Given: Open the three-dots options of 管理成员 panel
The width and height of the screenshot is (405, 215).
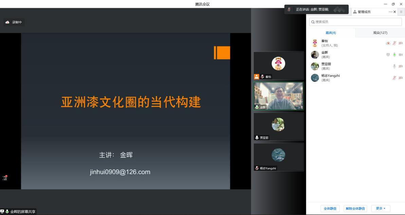Looking at the screenshot, I should click(x=390, y=12).
